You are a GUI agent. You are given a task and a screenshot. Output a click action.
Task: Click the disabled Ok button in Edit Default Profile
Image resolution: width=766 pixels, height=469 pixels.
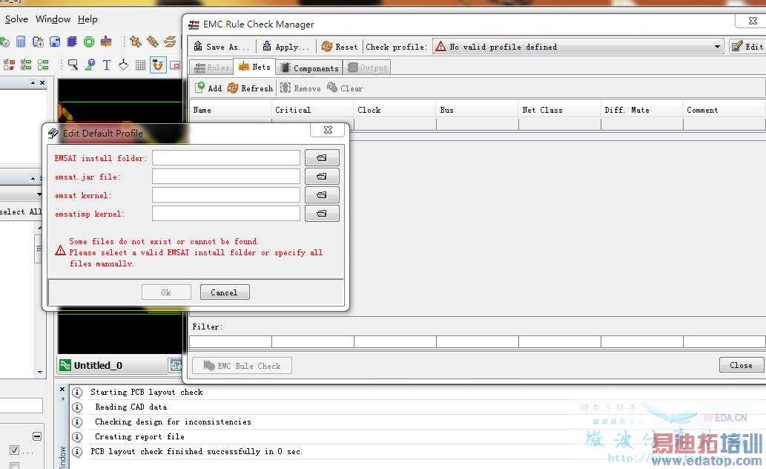166,292
